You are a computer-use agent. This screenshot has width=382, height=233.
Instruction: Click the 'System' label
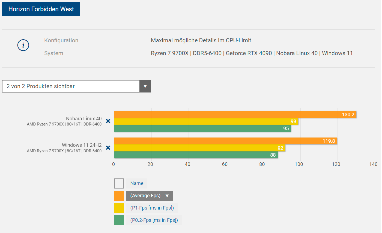pos(53,53)
